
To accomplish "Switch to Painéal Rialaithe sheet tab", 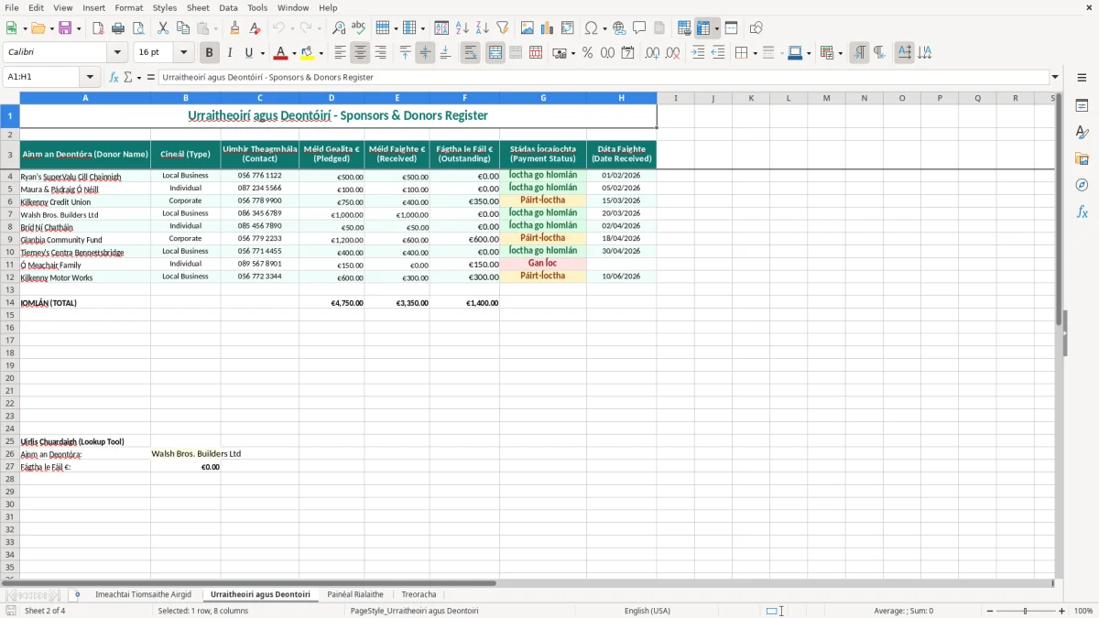I will (x=355, y=594).
